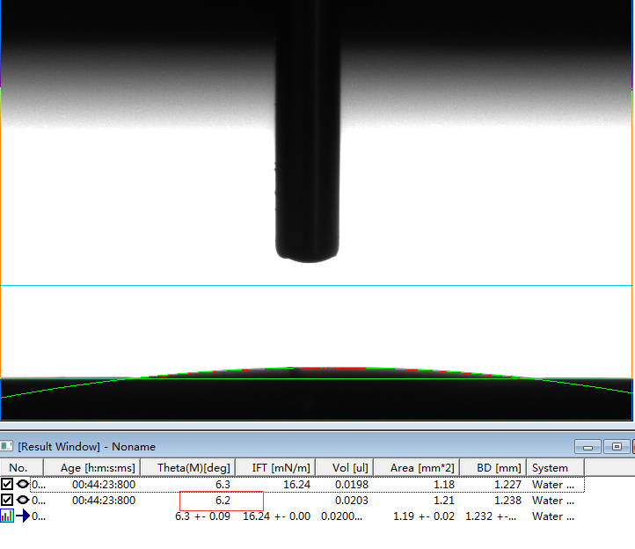Select the highlighted 6.2 theta cell
Screen dimensions: 635x549
click(221, 501)
